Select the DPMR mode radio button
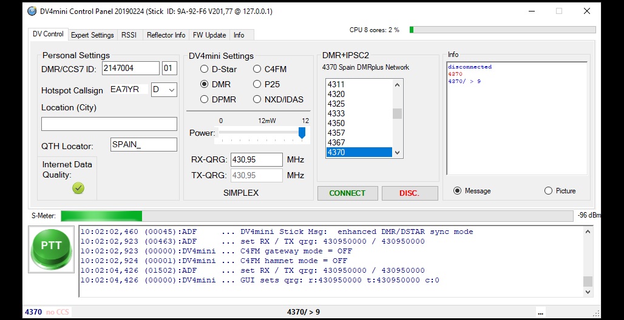This screenshot has height=320, width=624. pos(204,99)
